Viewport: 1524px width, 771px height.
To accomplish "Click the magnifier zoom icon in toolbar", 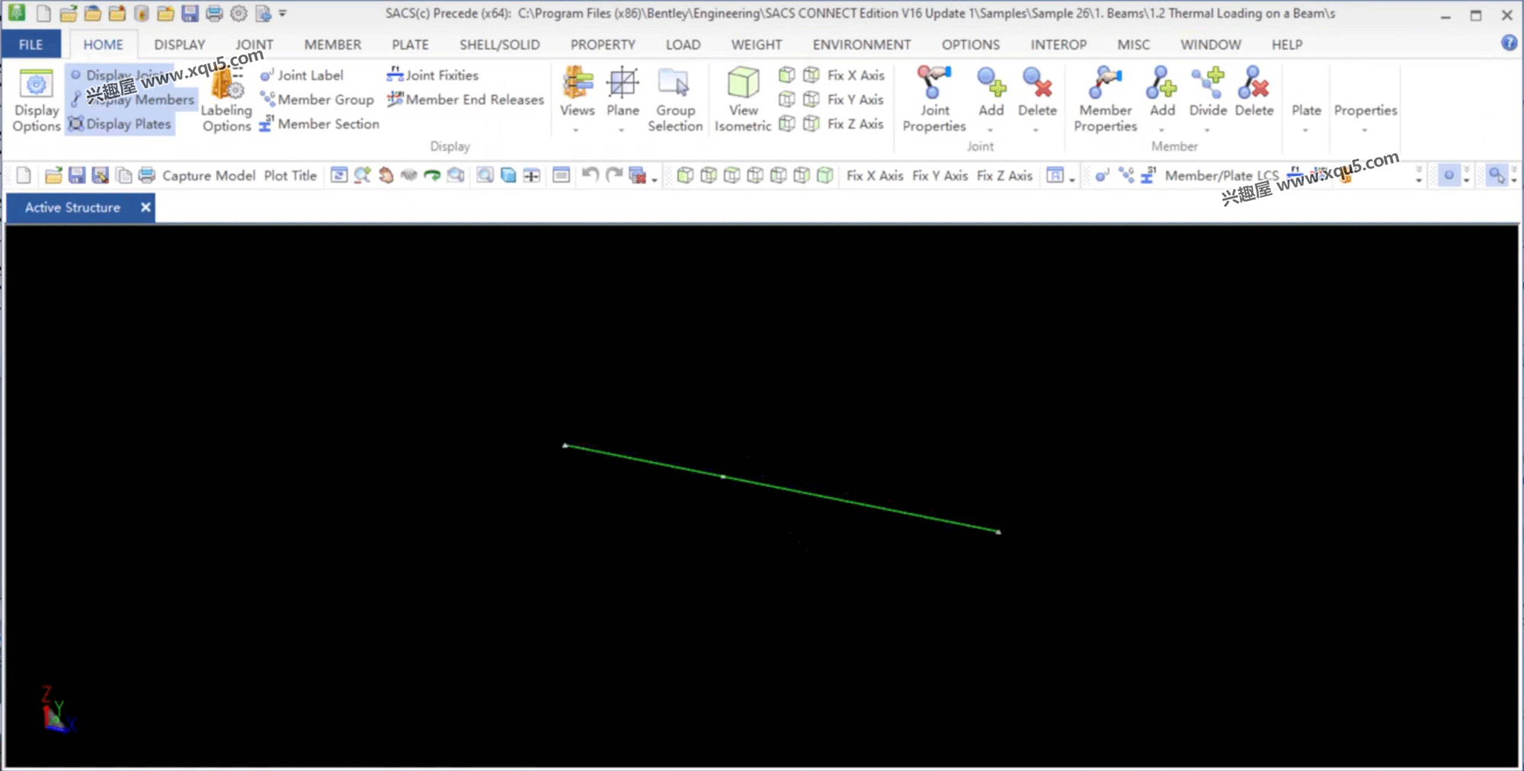I will pos(362,176).
